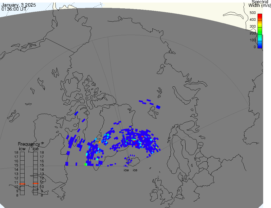Click the blue bottom of the color bar

click(x=260, y=45)
